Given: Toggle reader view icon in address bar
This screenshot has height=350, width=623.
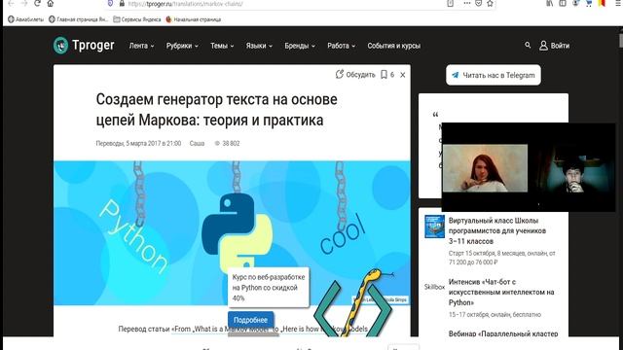Looking at the screenshot, I should click(450, 3).
